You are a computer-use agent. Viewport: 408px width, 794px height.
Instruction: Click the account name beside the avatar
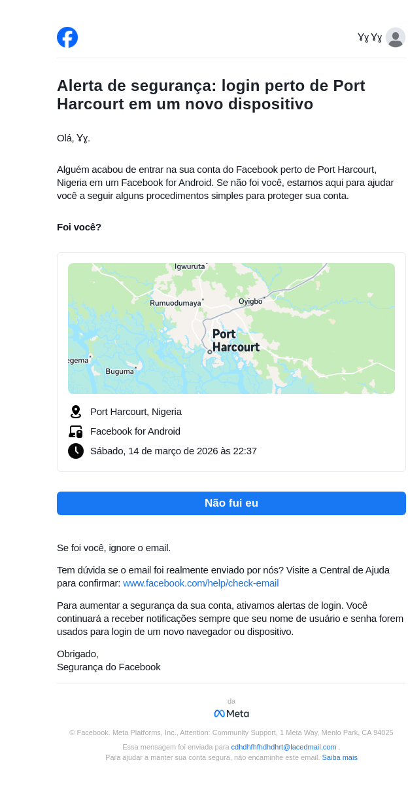369,37
